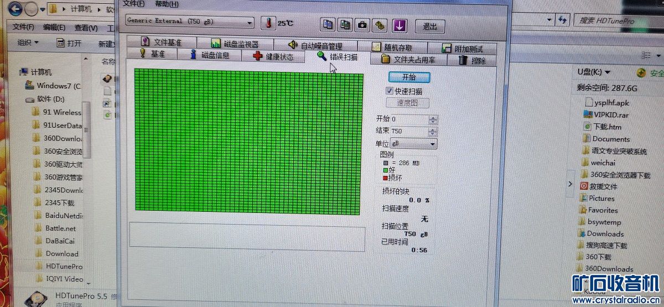Image resolution: width=664 pixels, height=307 pixels.
Task: Click the copy text to clipboard icon
Action: [329, 25]
